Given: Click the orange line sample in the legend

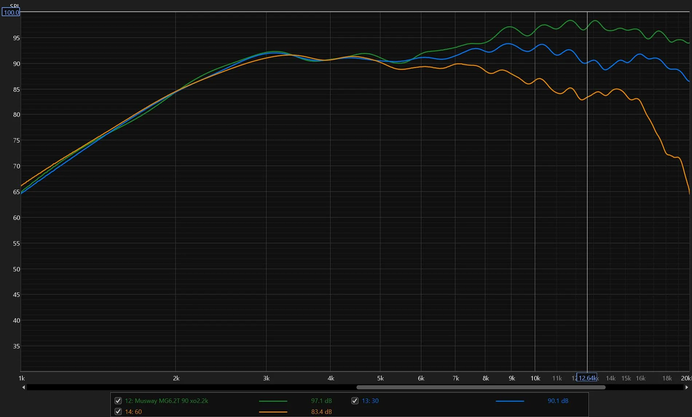Looking at the screenshot, I should 273,412.
